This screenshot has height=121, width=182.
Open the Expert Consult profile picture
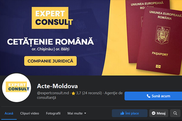pos(16,88)
